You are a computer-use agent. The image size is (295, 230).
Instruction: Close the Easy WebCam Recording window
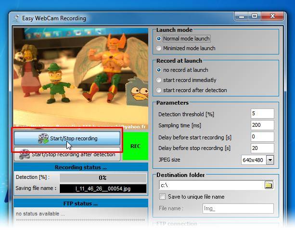272,16
